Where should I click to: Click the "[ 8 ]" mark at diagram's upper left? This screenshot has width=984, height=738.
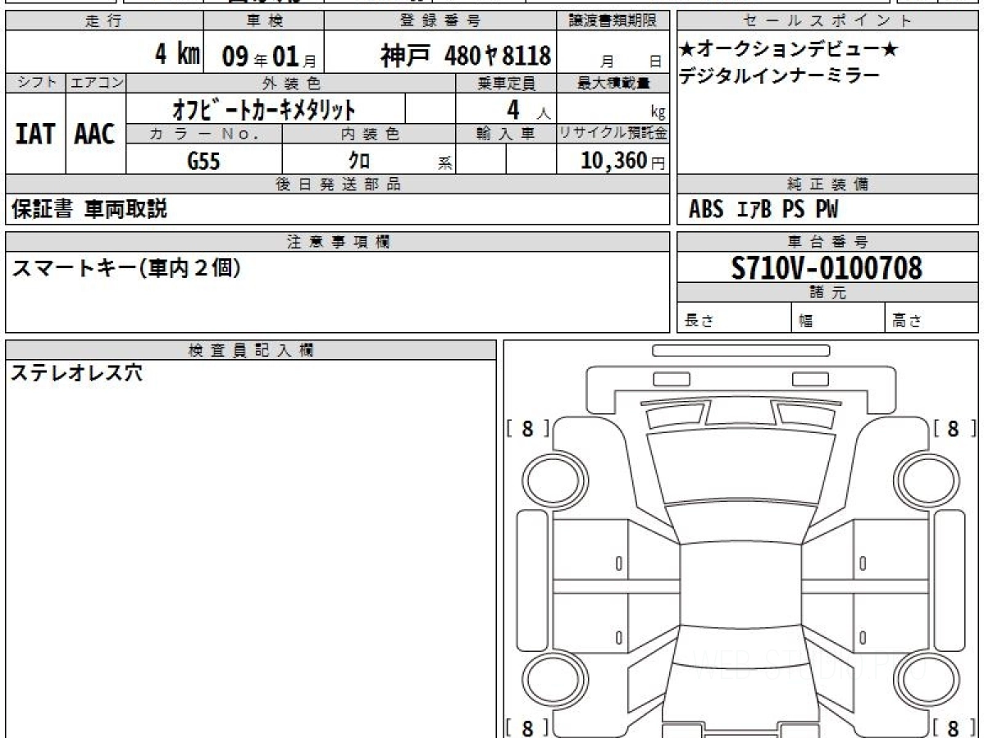[x=527, y=429]
